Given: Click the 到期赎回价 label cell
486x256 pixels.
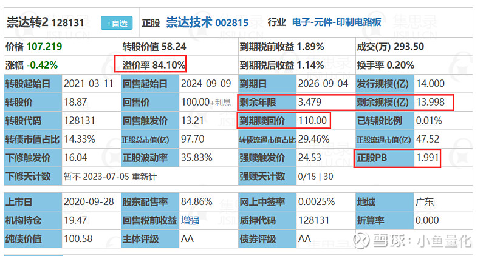Looking at the screenshot, I should (x=267, y=121).
